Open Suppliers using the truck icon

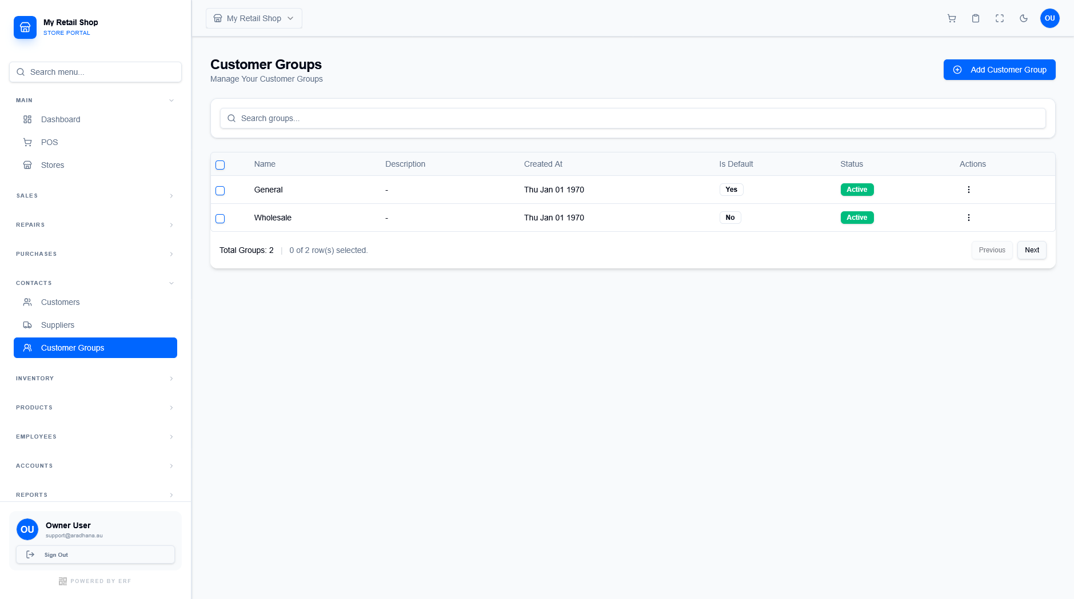click(27, 324)
